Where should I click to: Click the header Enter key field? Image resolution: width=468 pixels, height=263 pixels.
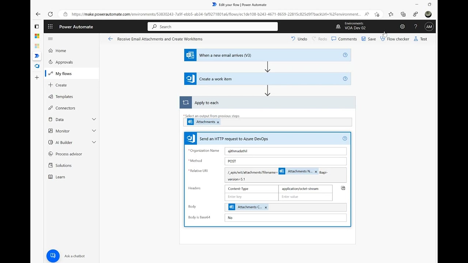252,197
